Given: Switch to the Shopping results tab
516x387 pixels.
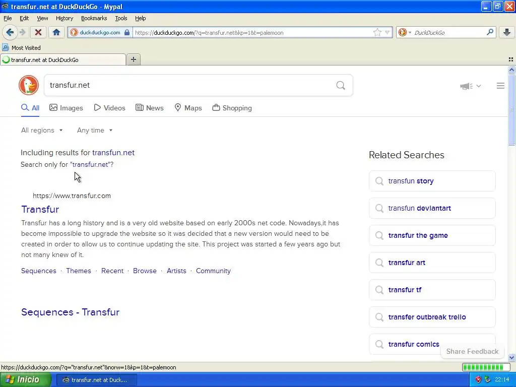Looking at the screenshot, I should pos(232,108).
